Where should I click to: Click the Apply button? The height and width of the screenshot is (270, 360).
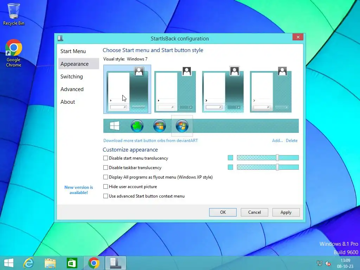(x=286, y=212)
